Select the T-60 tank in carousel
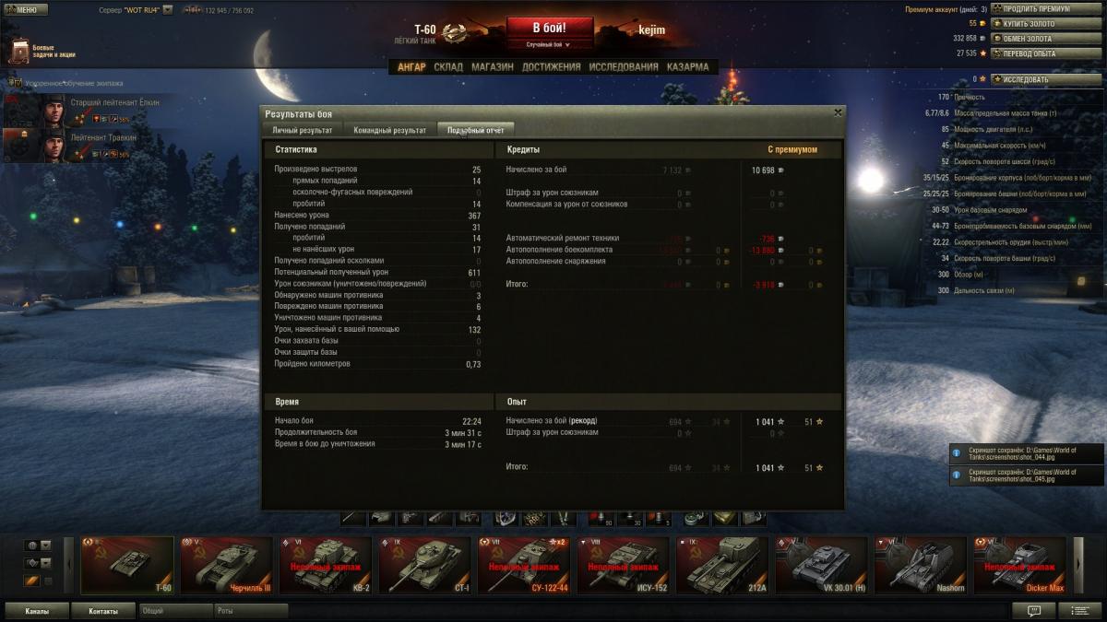 [127, 566]
